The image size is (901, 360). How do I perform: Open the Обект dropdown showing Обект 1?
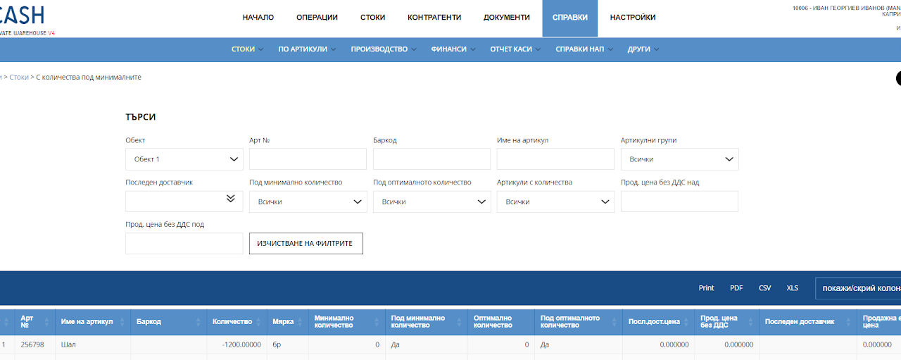184,159
